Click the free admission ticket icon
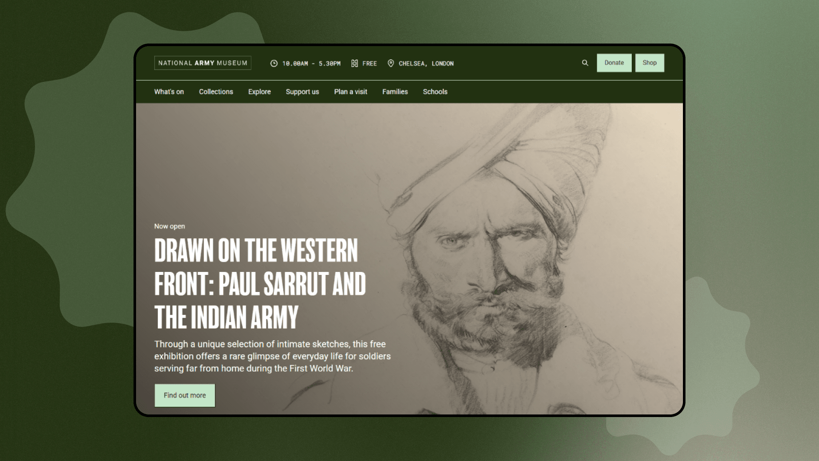The height and width of the screenshot is (461, 819). click(x=354, y=63)
